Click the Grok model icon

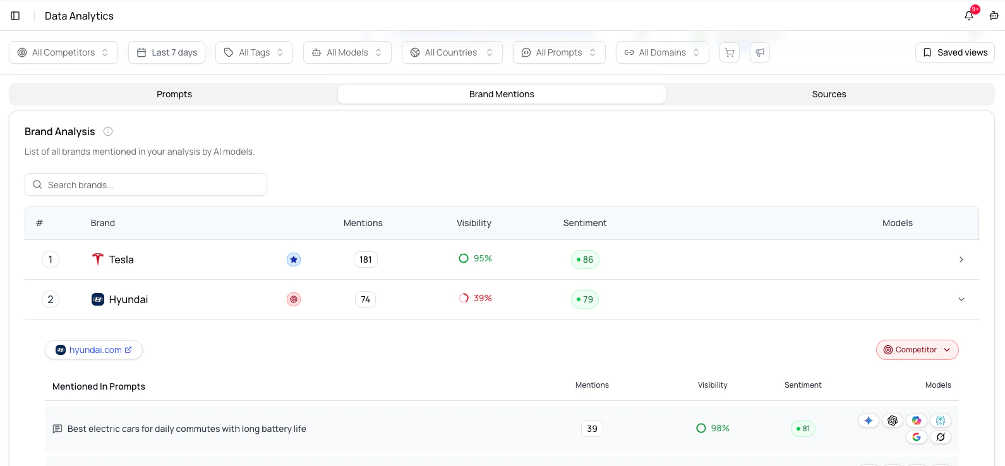(941, 437)
